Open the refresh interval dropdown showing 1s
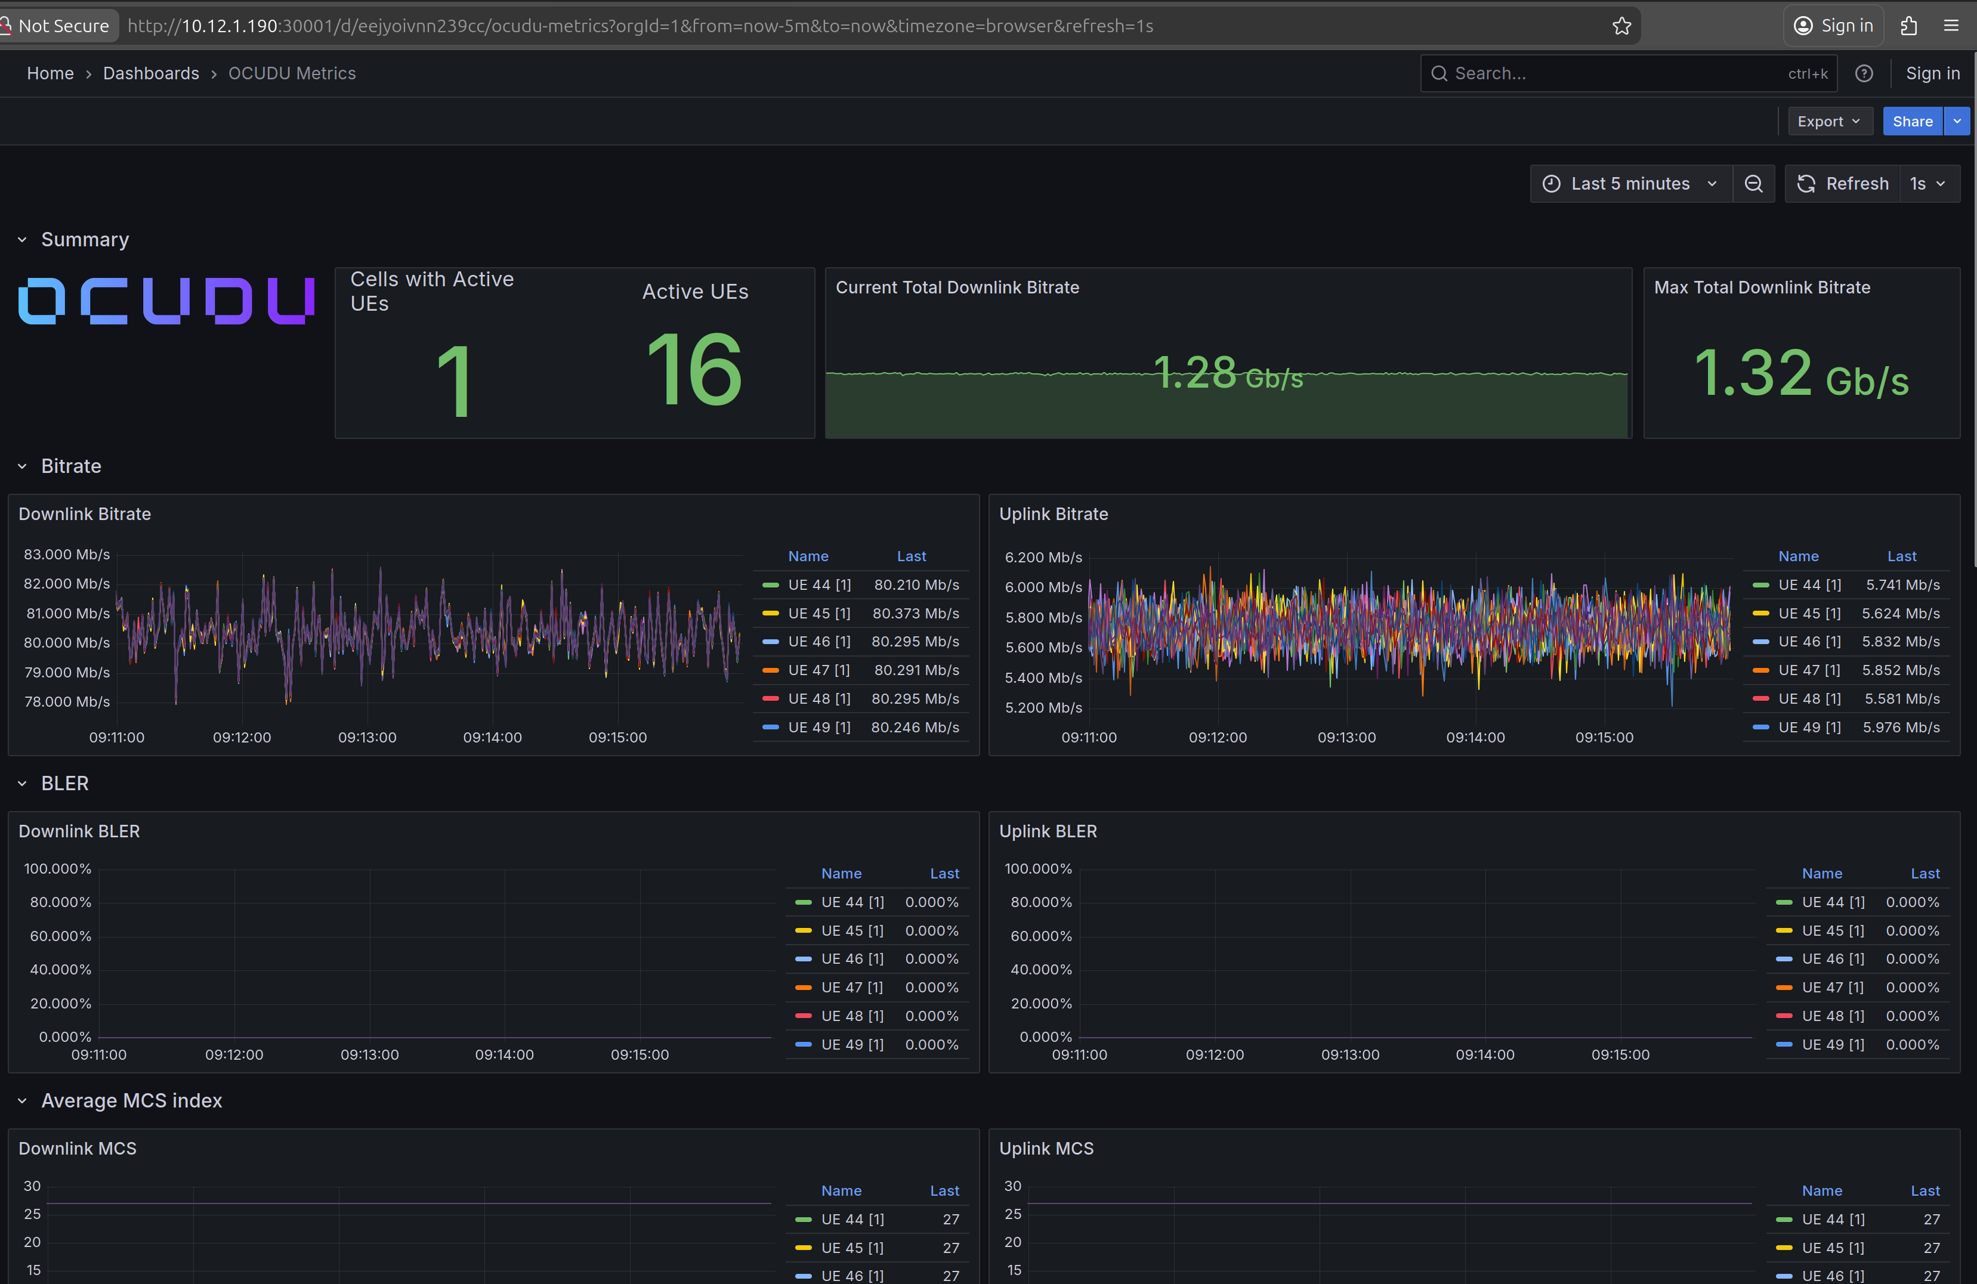This screenshot has width=1977, height=1284. 1928,184
